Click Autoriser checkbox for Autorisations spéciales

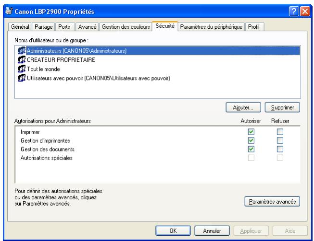(251, 158)
